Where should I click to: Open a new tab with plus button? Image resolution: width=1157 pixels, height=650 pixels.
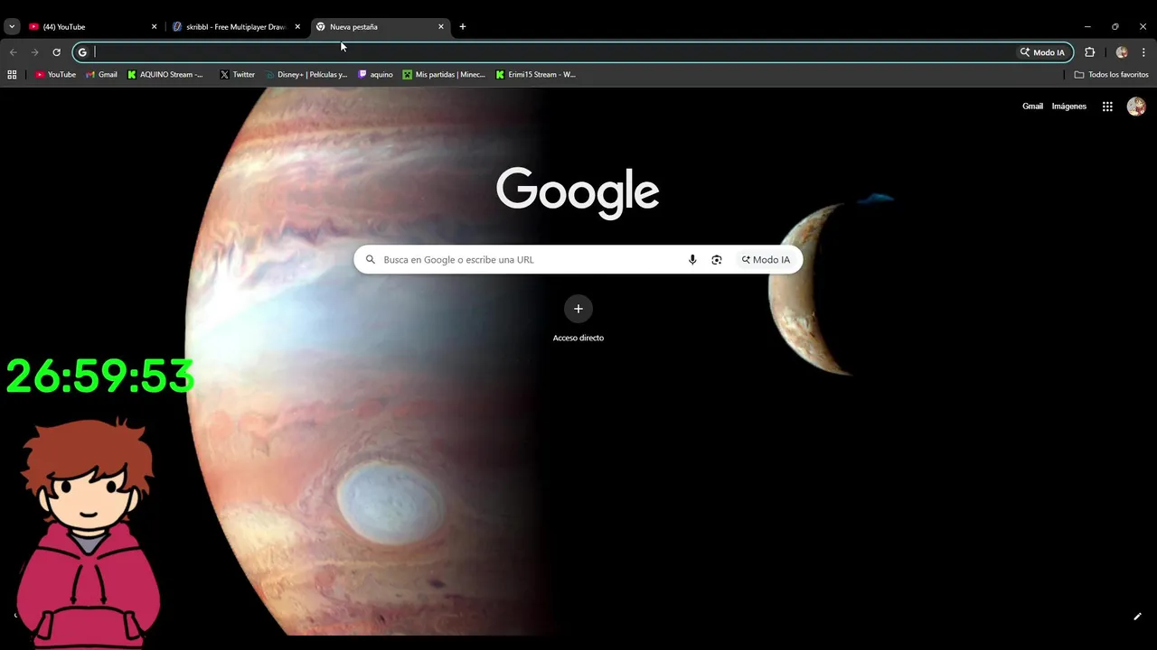click(x=463, y=27)
